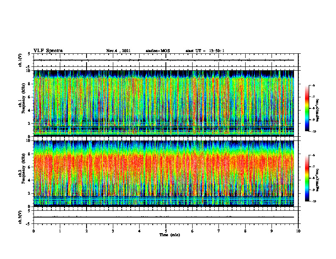
Task: Click the "-6" tick on the ch.1 color bar
Action: coord(313,85)
